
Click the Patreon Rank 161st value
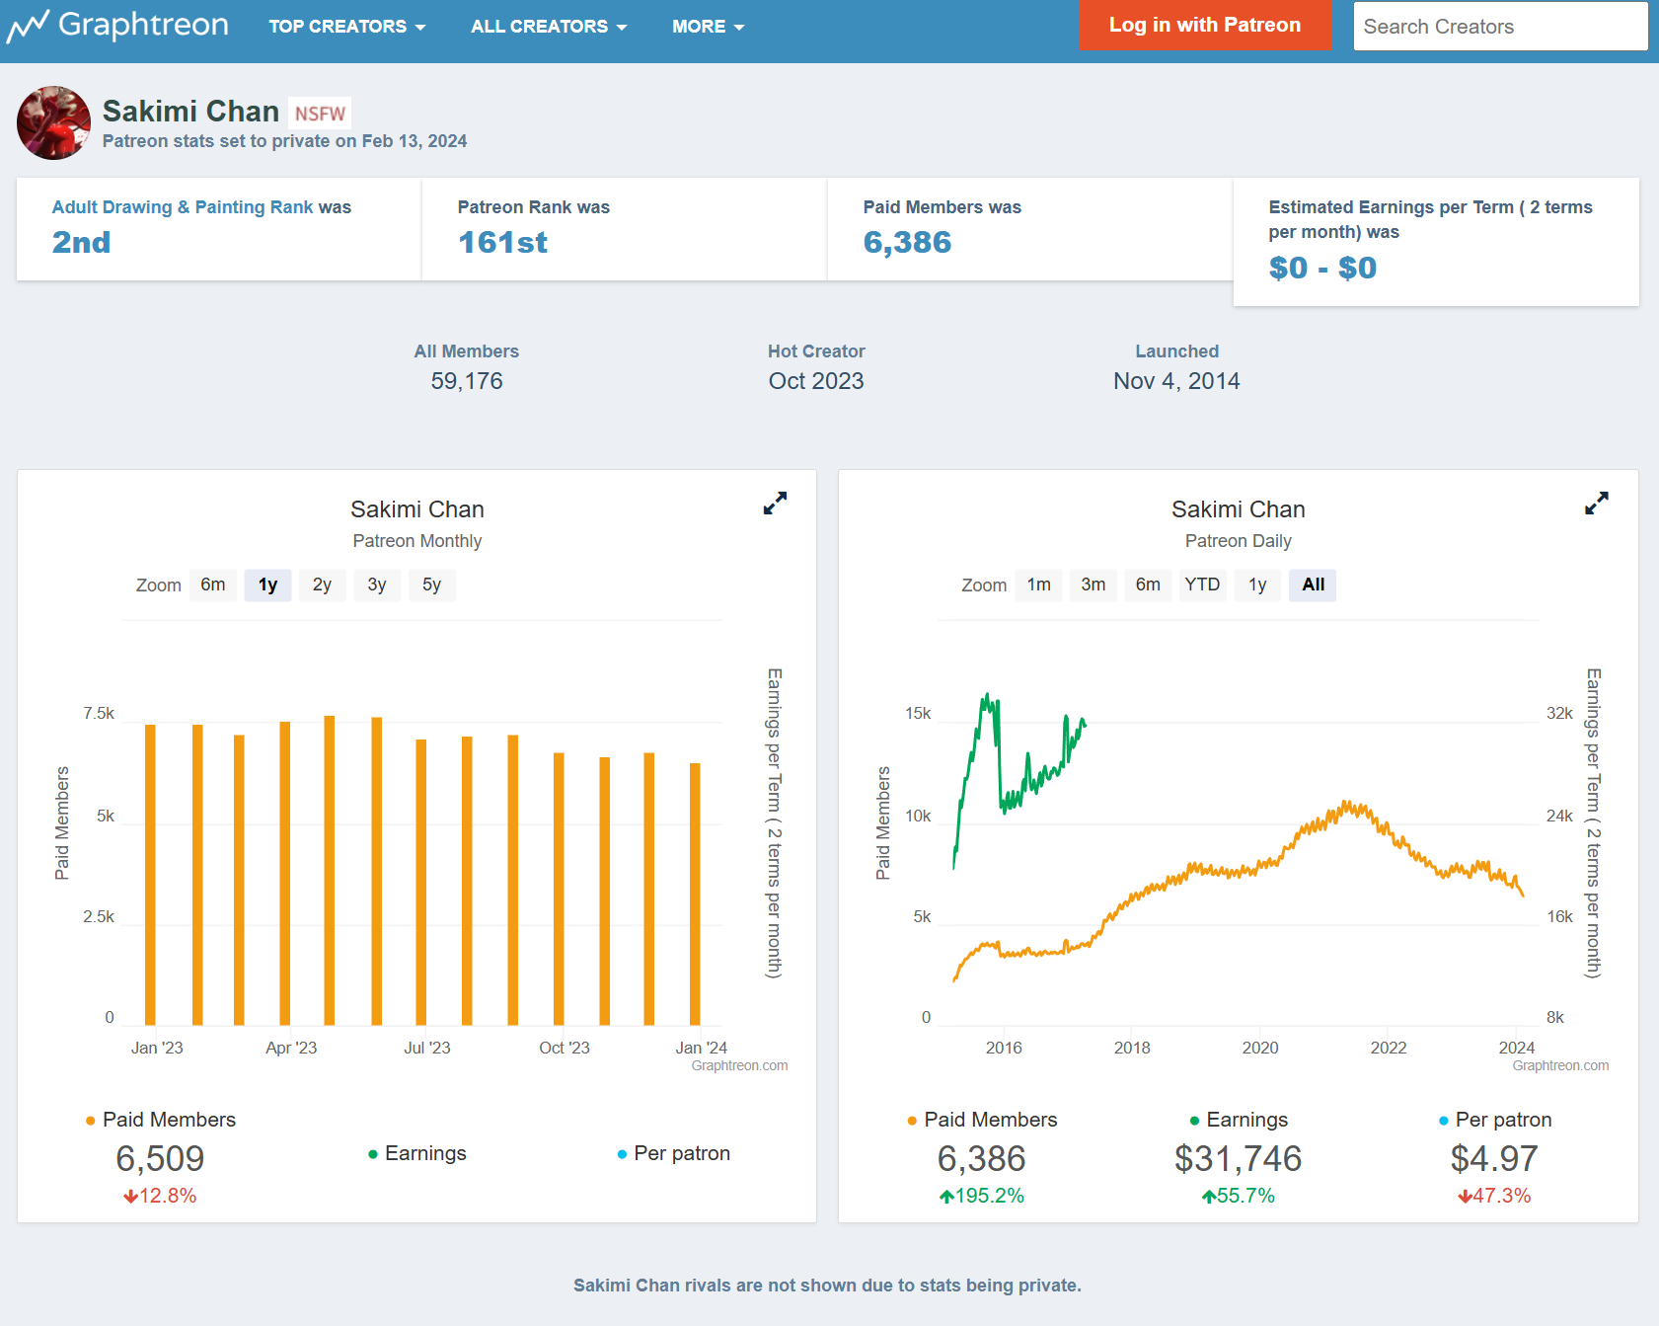pos(502,242)
